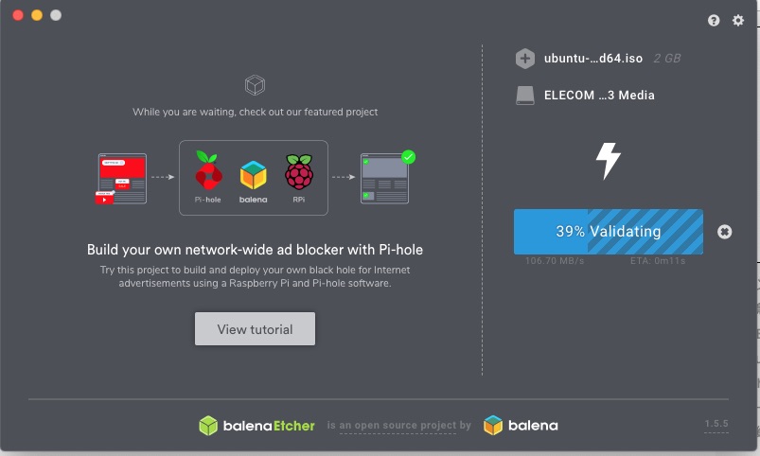The width and height of the screenshot is (760, 456).
Task: Cancel validation with the X icon
Action: (x=725, y=232)
